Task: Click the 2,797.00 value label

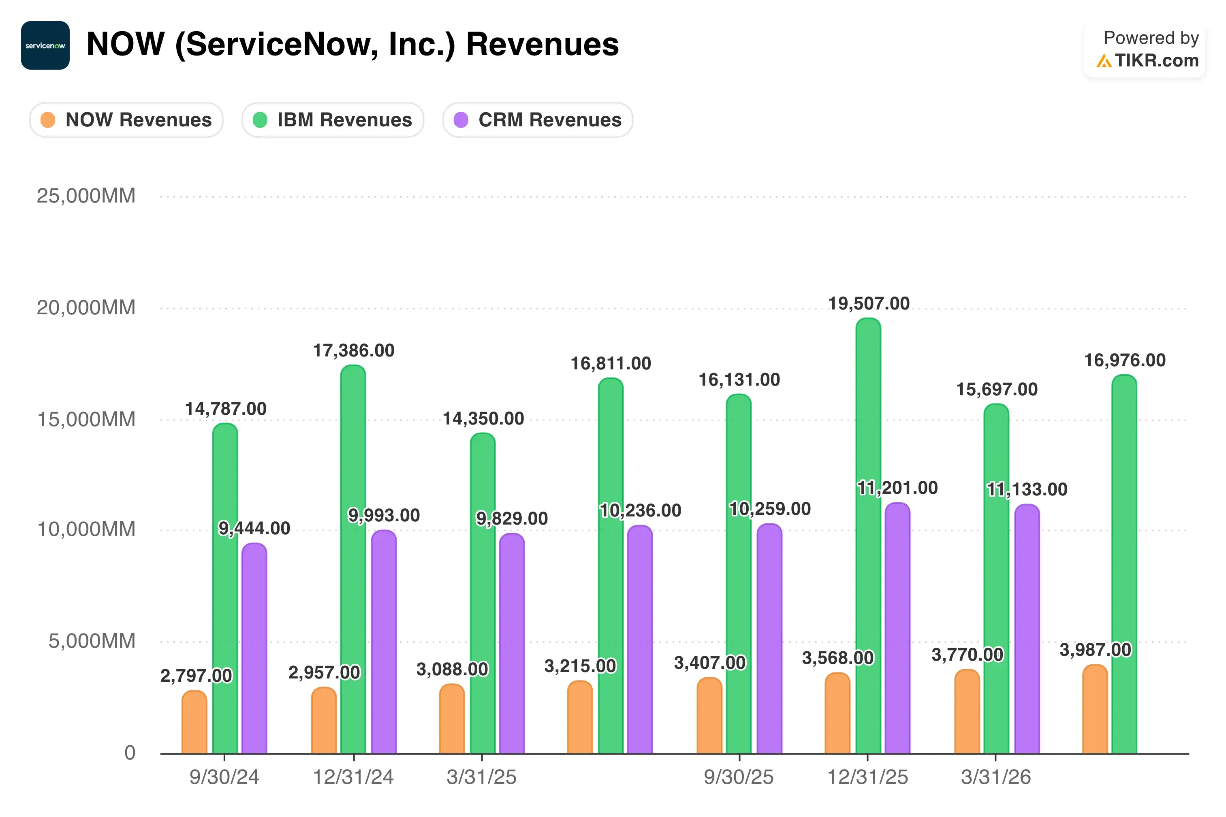Action: 196,676
